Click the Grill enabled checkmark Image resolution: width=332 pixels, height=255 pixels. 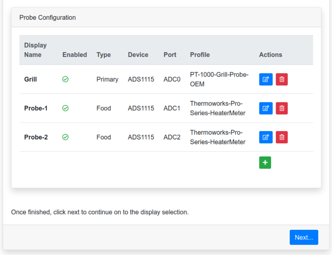(65, 80)
